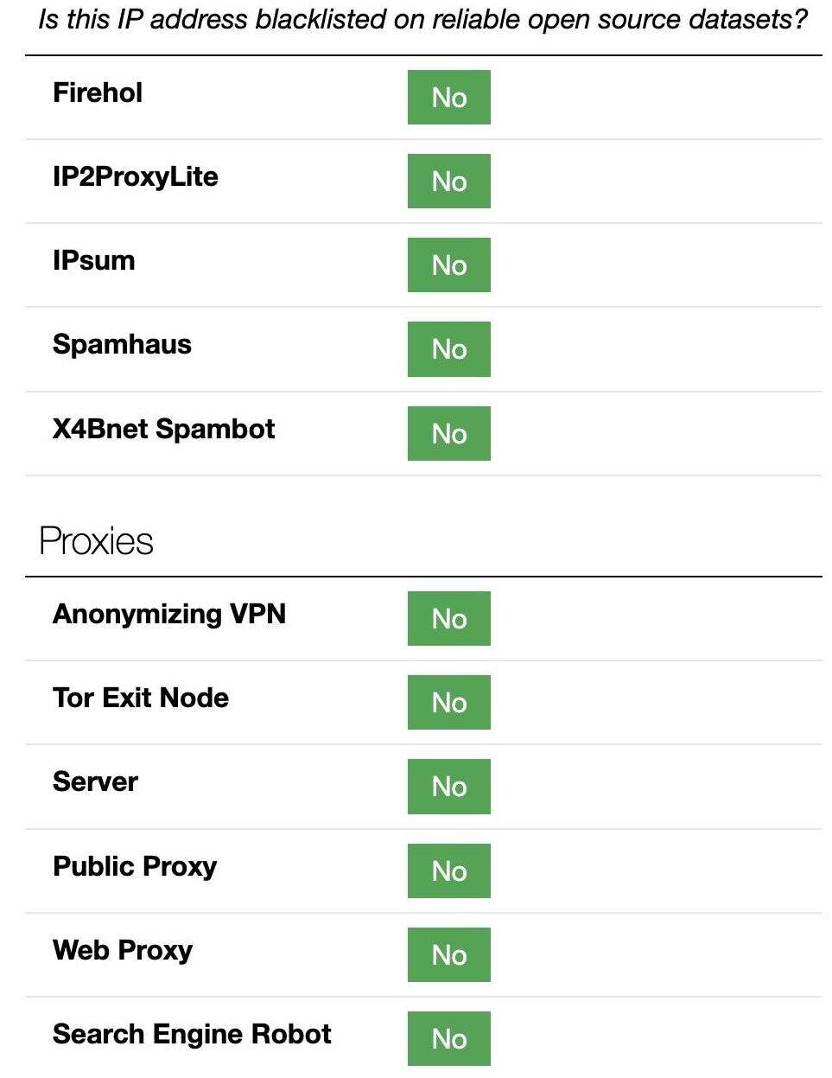Select the IPsum "No" result badge
Screen dimensions: 832x1078
[448, 265]
